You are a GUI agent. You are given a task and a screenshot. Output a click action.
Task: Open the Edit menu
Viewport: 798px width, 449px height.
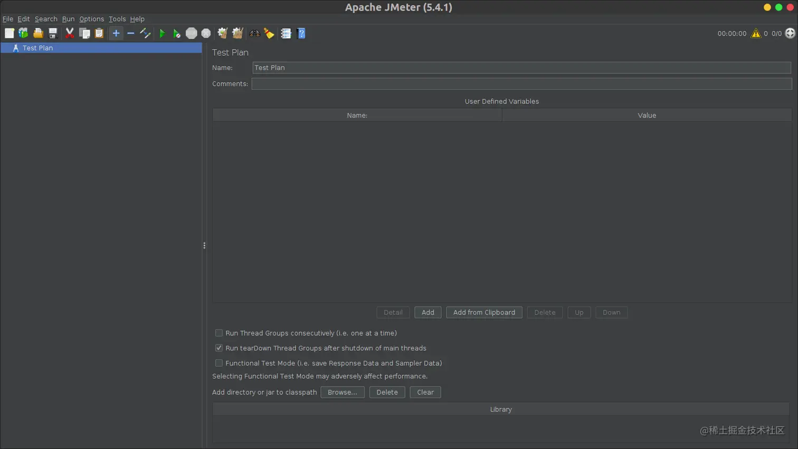[24, 19]
